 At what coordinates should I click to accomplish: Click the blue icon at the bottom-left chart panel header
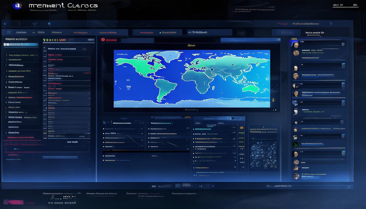(x=105, y=123)
